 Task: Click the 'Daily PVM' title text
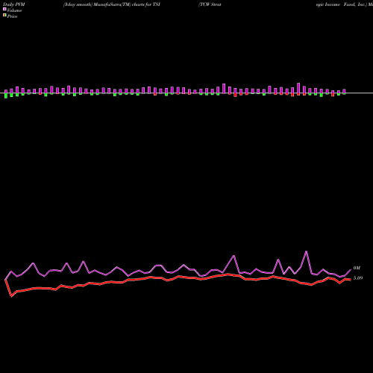14,4
